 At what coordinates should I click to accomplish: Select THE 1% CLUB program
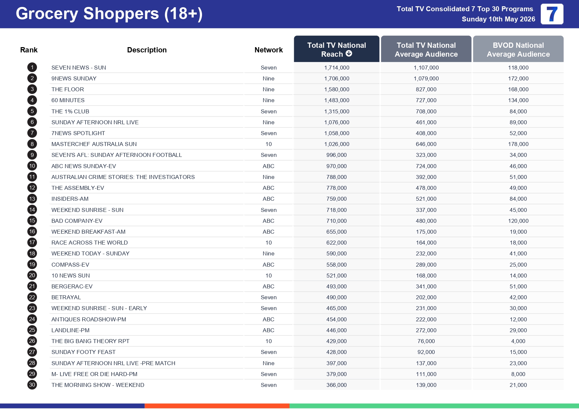coord(70,111)
